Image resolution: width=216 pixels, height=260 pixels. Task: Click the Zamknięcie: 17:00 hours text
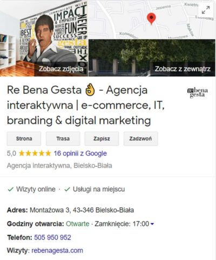click(122, 224)
